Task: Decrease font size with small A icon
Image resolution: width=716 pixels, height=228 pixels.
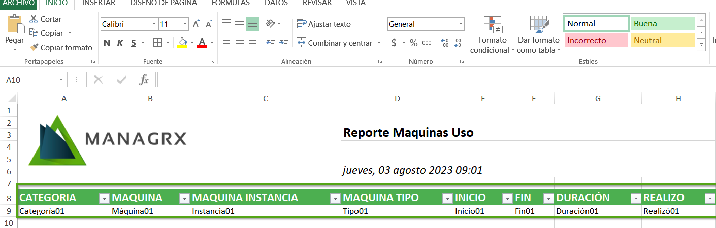Action: coord(209,24)
